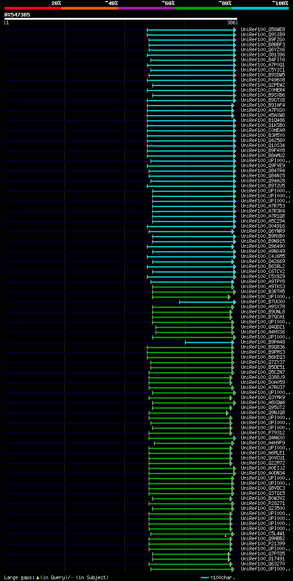
Task: Select UniRef100_Q1KSB0 hit
Action: tap(263, 125)
